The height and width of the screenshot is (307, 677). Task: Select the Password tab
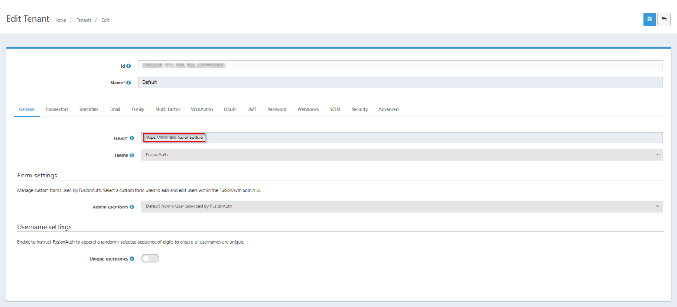(276, 109)
